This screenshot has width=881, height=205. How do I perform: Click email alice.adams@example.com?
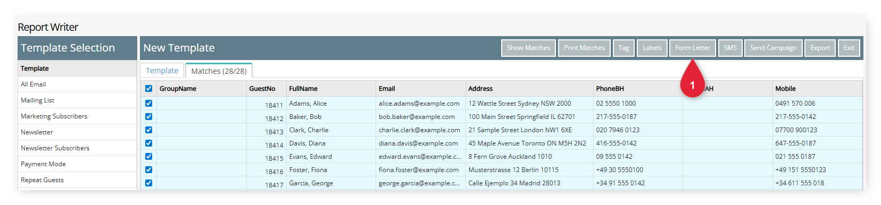[419, 104]
